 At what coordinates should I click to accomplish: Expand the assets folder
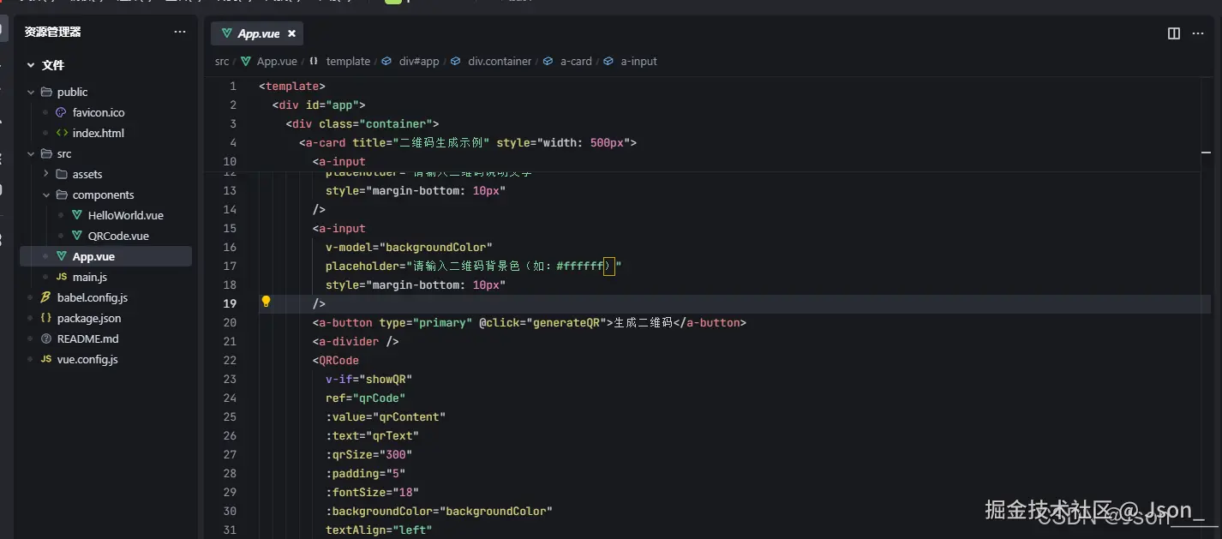point(46,174)
